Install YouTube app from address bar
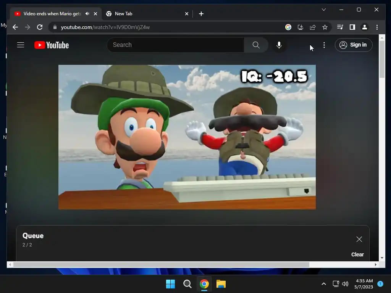This screenshot has height=293, width=391. click(x=301, y=27)
